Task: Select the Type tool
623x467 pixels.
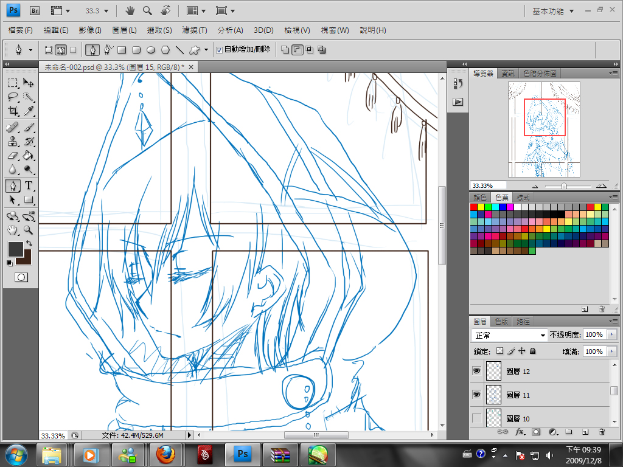Action: [x=28, y=185]
